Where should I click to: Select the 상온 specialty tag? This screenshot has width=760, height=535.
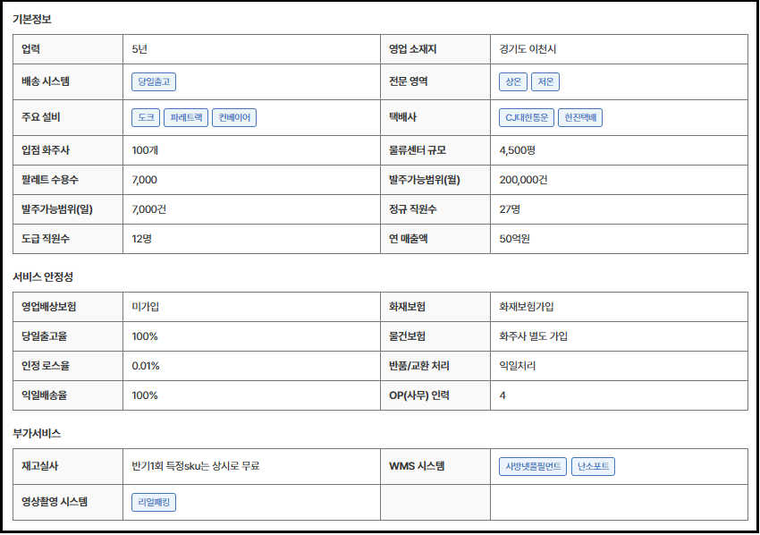pos(513,82)
